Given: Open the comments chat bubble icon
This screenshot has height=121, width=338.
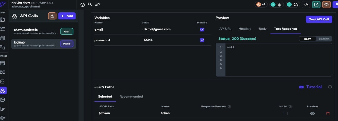Looking at the screenshot, I should pos(296,5).
